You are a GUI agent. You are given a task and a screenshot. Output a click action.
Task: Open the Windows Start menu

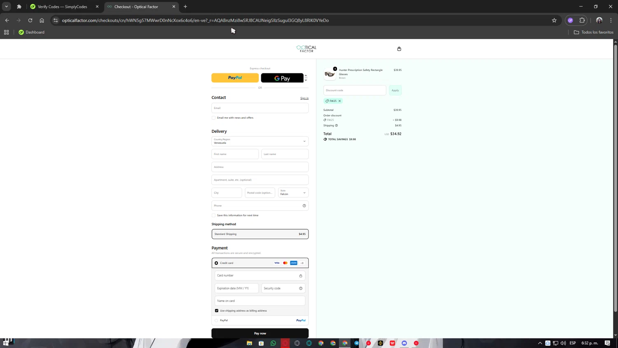(6, 343)
